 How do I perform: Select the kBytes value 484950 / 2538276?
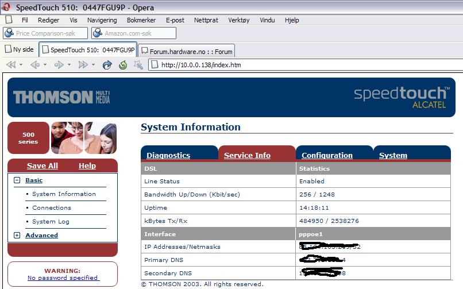[x=329, y=221]
